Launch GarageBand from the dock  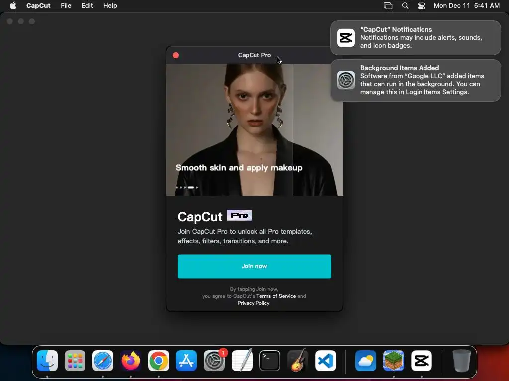coord(298,360)
